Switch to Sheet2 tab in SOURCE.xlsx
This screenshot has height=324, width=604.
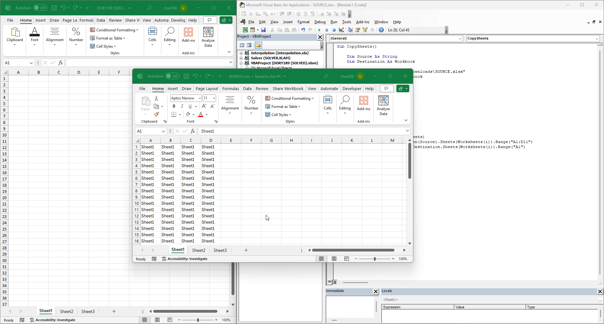(x=199, y=250)
